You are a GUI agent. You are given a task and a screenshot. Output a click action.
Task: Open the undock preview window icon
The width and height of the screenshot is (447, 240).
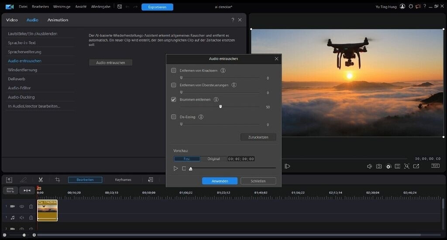click(416, 166)
